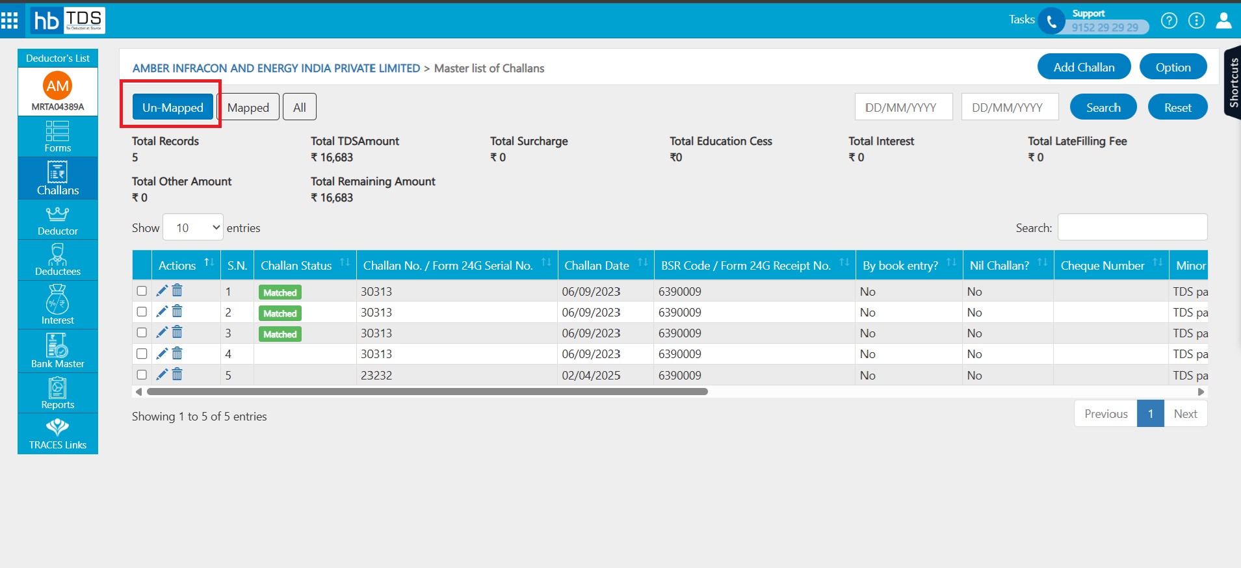The height and width of the screenshot is (568, 1241).
Task: Open TRACES Links in the sidebar
Action: point(58,433)
